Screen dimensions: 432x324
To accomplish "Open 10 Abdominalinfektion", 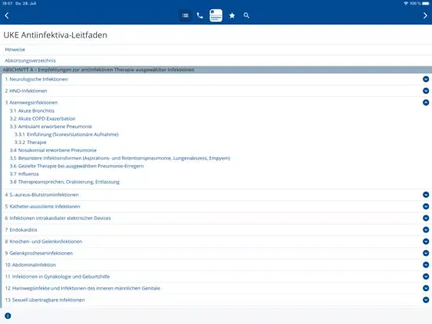I will [x=31, y=265].
